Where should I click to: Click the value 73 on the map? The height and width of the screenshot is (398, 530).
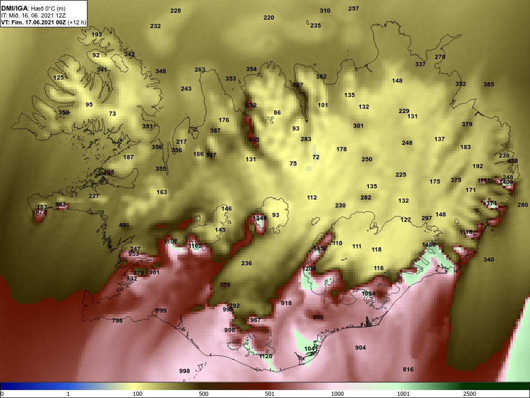(112, 114)
